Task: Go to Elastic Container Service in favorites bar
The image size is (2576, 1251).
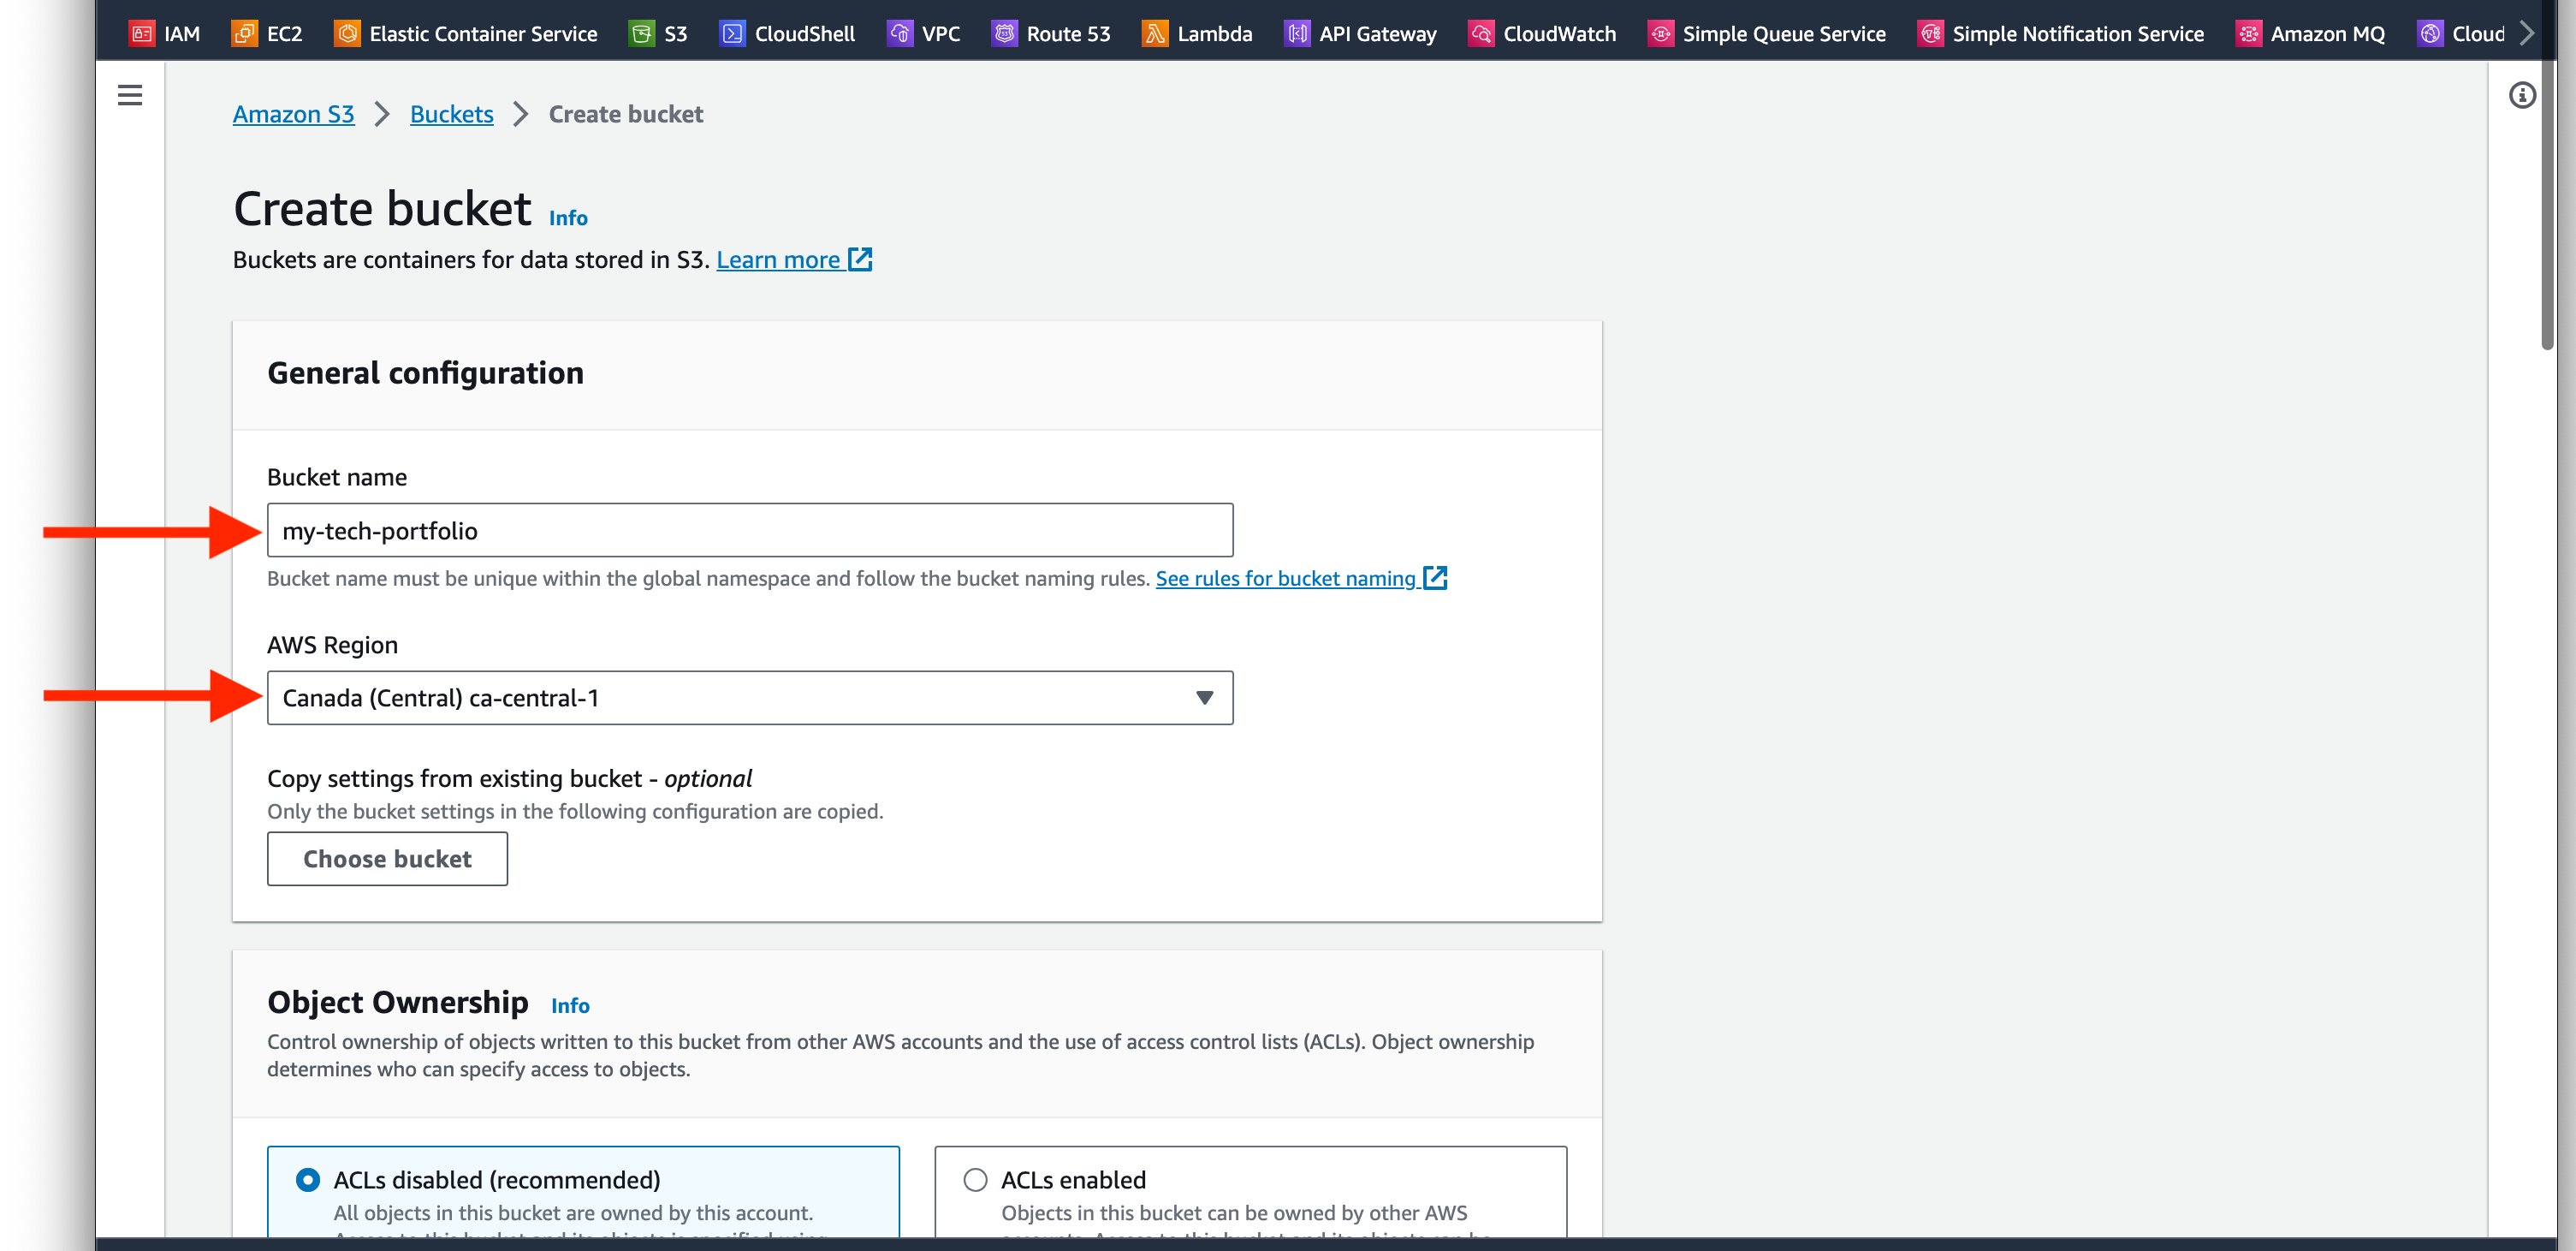Action: [483, 34]
